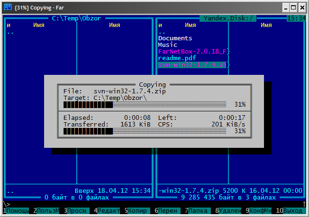Select the Documents folder in right panel

(175, 38)
